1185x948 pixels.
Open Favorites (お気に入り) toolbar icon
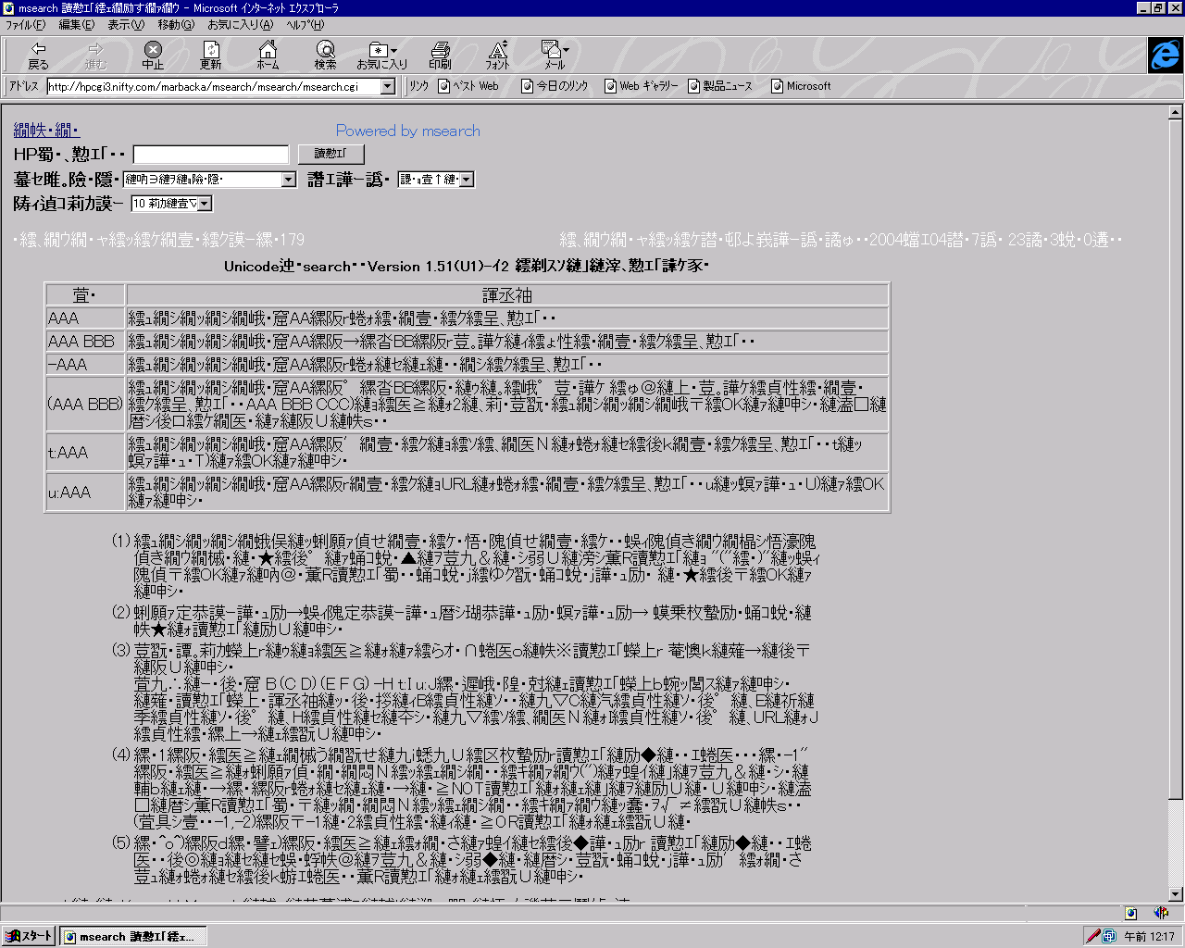coord(381,55)
